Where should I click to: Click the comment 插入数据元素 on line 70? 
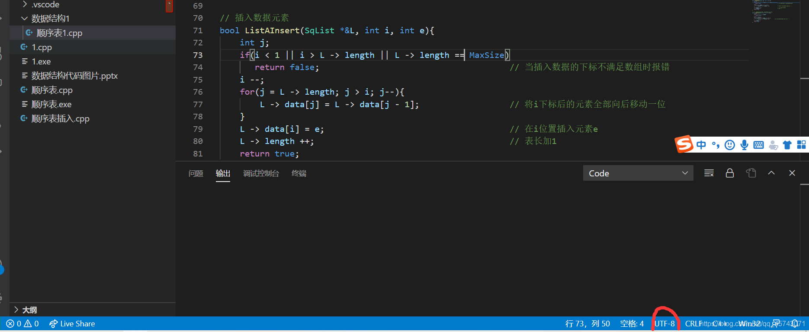262,18
